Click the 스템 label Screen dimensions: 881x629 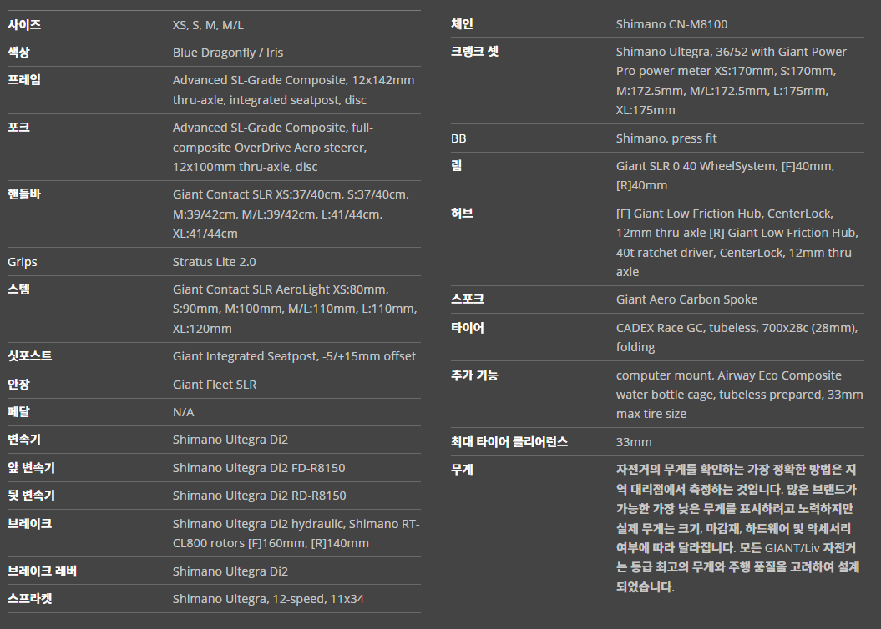(18, 289)
